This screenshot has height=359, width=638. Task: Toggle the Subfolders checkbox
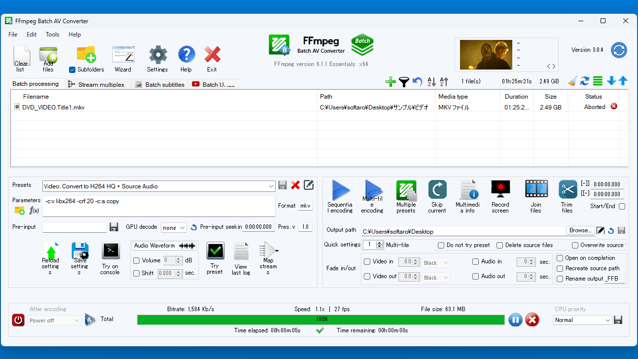tap(72, 70)
